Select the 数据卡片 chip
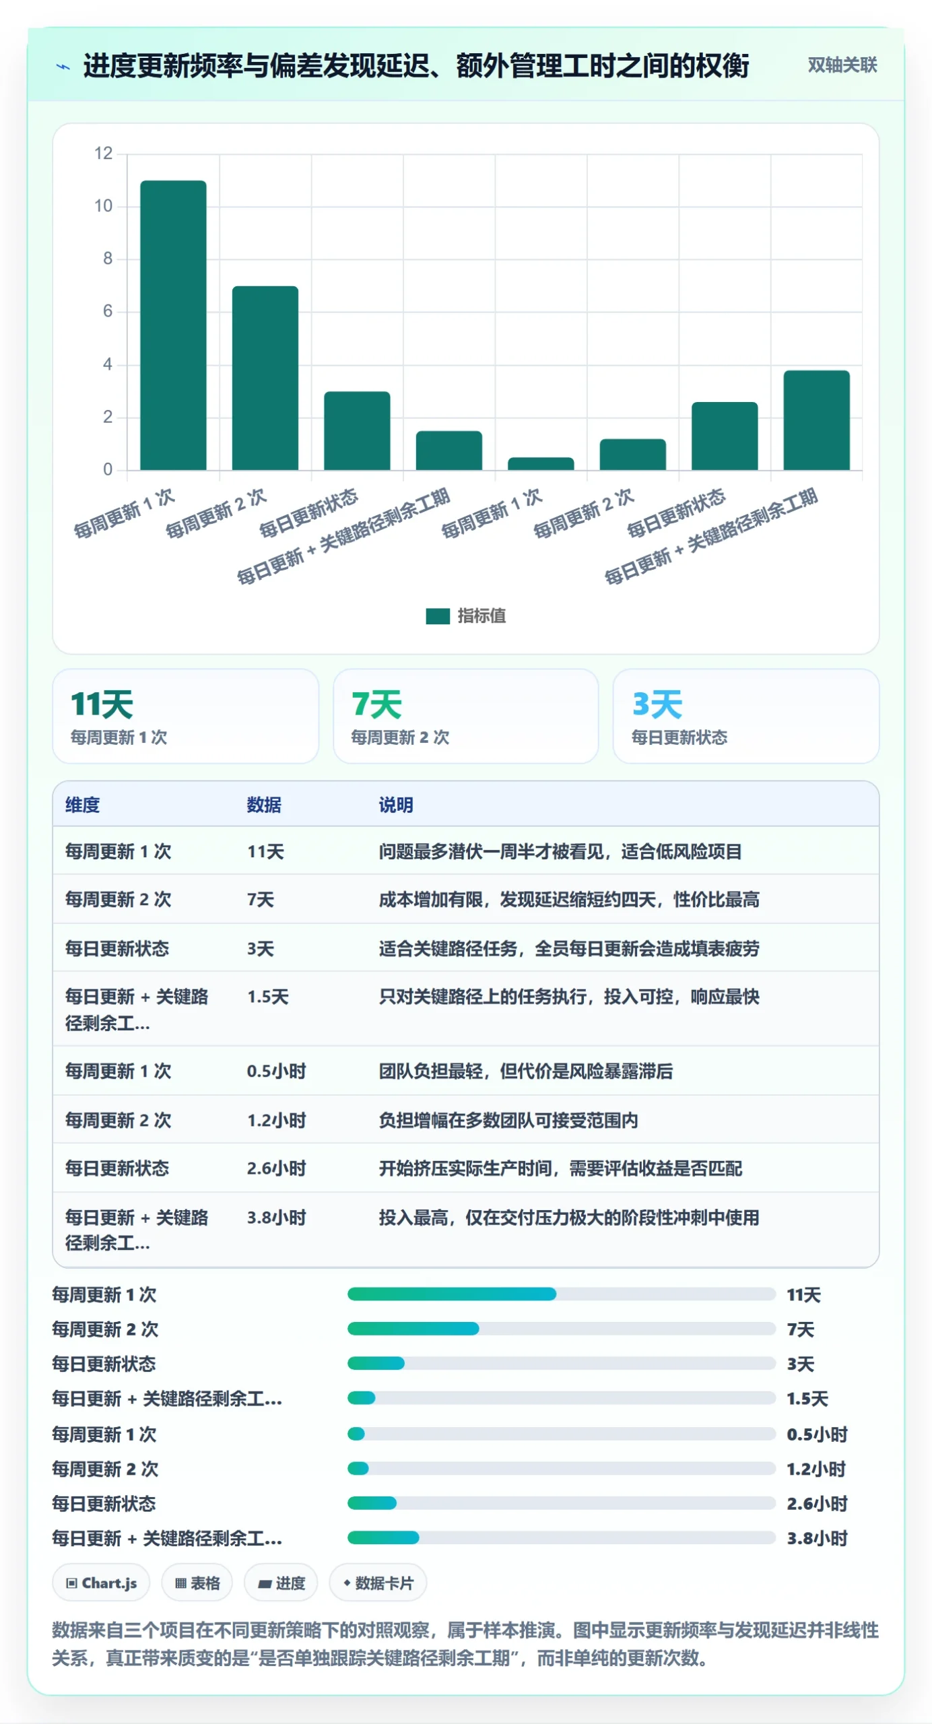This screenshot has width=932, height=1724. click(x=378, y=1583)
